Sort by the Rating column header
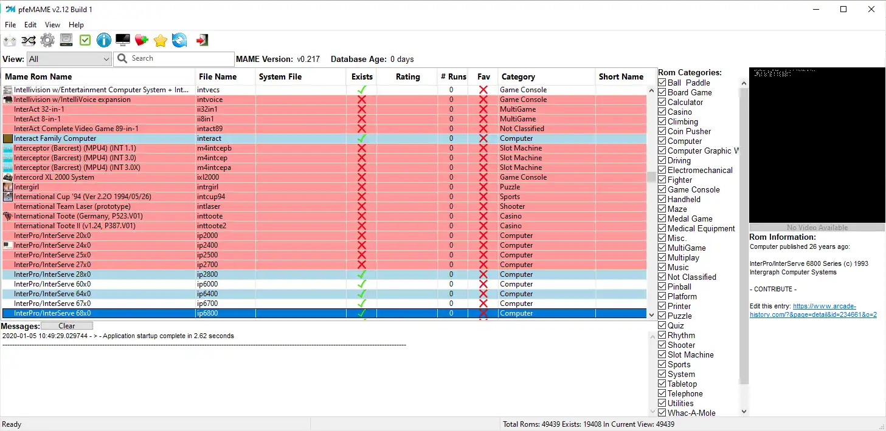Image resolution: width=886 pixels, height=431 pixels. (x=407, y=76)
